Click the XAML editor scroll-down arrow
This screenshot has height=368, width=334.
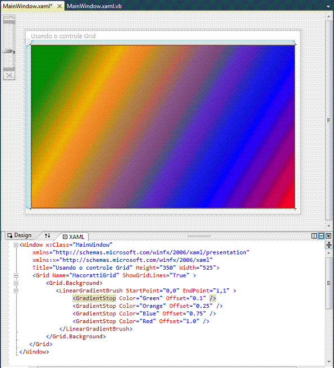click(x=328, y=362)
